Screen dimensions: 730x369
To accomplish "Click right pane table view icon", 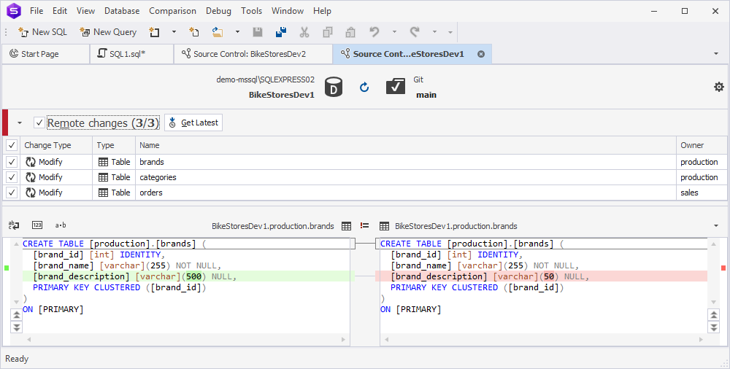I will 384,226.
